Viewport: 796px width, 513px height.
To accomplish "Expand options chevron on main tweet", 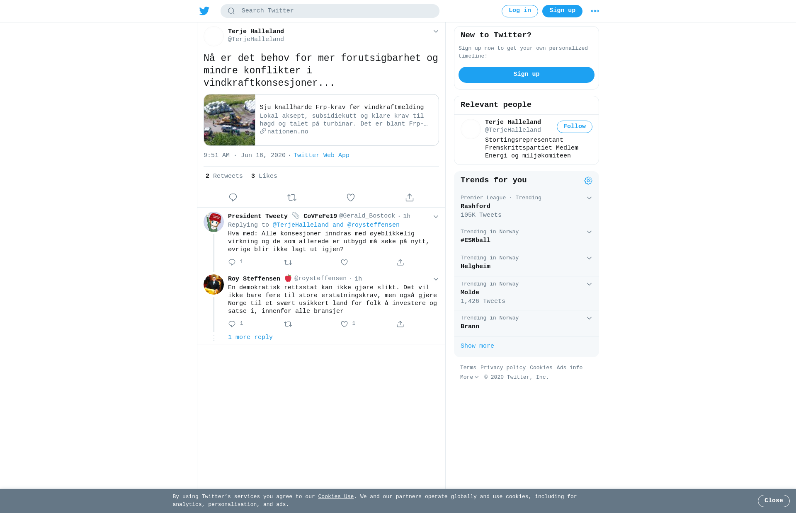I will coord(436,31).
